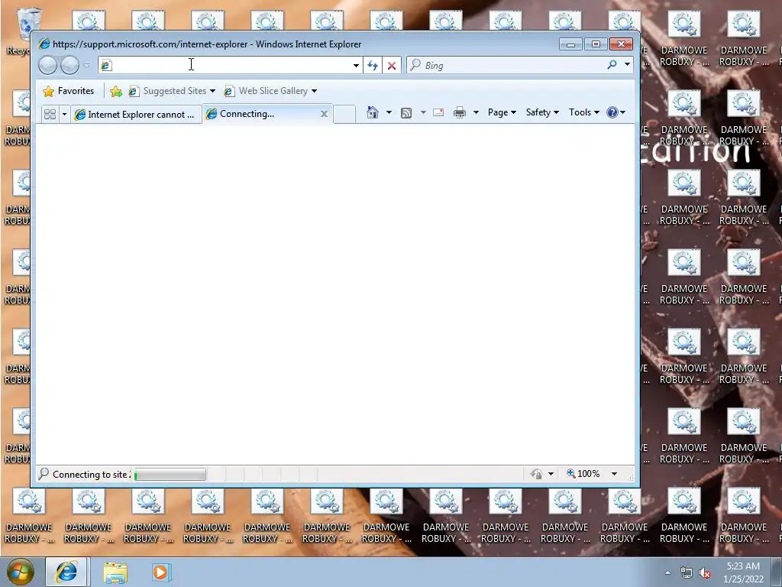Click the 'Connecting to site' status text
Viewport: 782px width, 587px height.
point(92,474)
